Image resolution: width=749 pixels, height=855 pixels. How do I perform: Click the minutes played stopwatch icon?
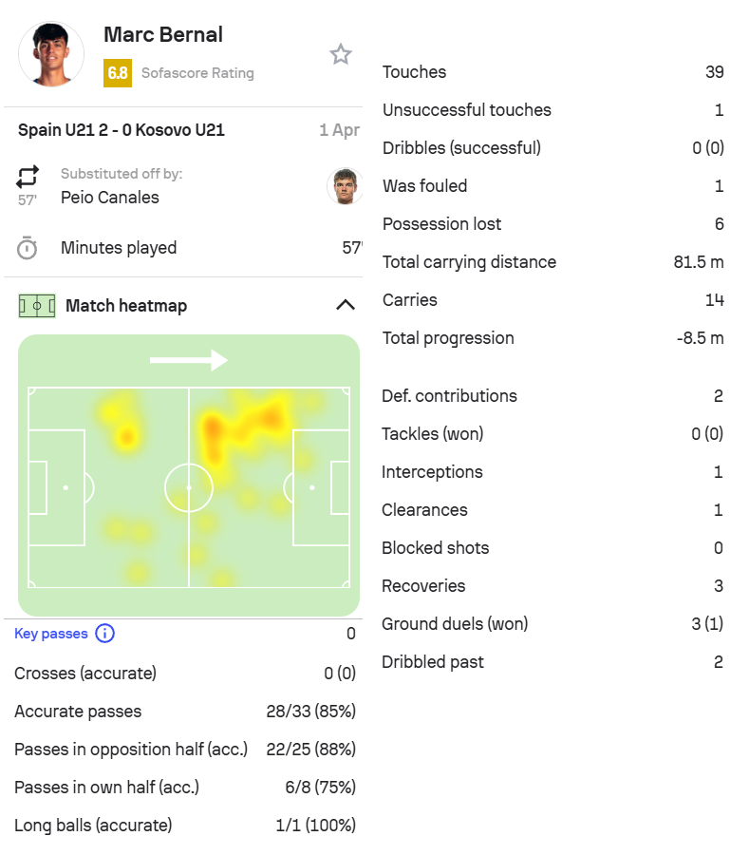click(x=28, y=248)
